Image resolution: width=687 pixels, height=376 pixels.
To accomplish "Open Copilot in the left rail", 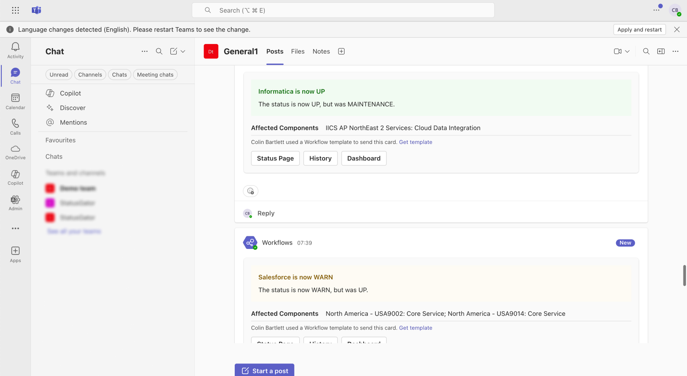I will [x=15, y=178].
